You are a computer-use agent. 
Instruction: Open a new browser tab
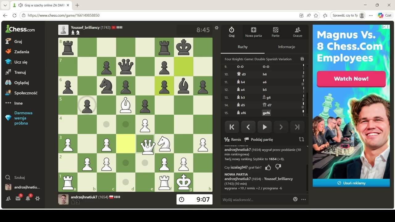coord(77,5)
